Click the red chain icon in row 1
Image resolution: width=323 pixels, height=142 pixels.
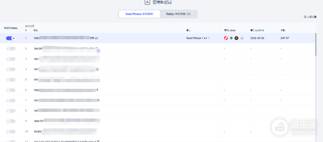226,38
